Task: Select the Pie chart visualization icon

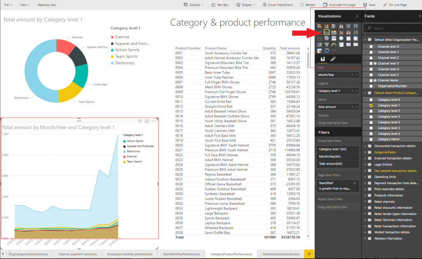Action: (326, 38)
